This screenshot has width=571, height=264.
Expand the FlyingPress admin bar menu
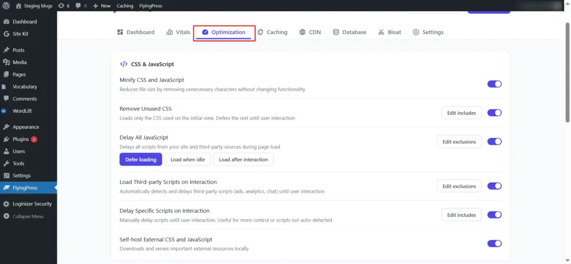(152, 6)
